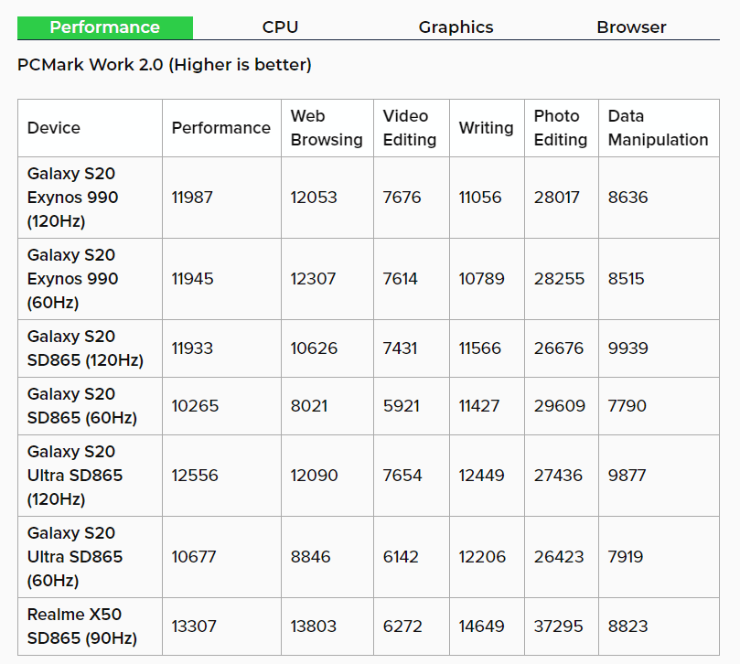Click the PCMark Work 2.0 heading text

click(x=165, y=65)
